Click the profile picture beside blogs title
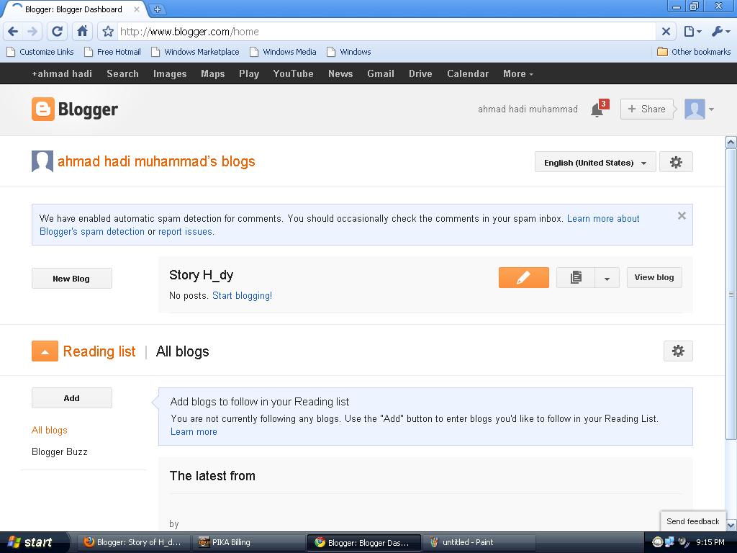 [x=42, y=161]
